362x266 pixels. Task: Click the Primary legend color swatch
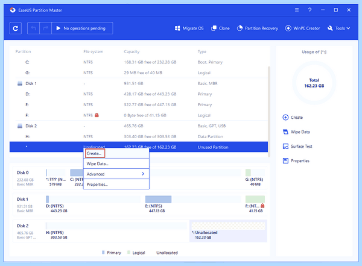tap(103, 252)
